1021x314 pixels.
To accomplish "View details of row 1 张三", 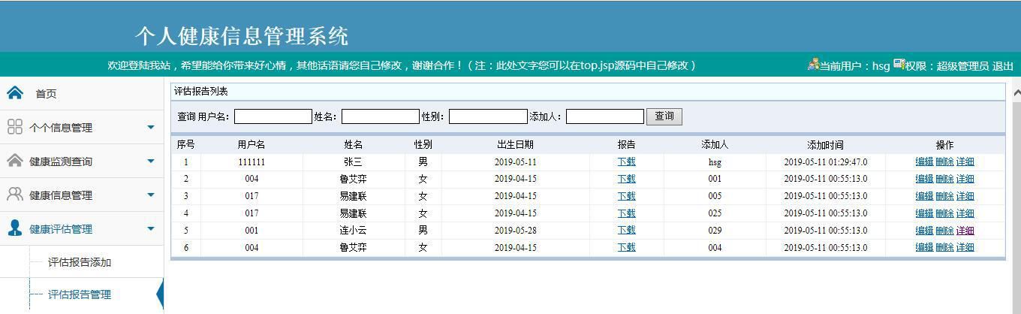I will [x=965, y=162].
